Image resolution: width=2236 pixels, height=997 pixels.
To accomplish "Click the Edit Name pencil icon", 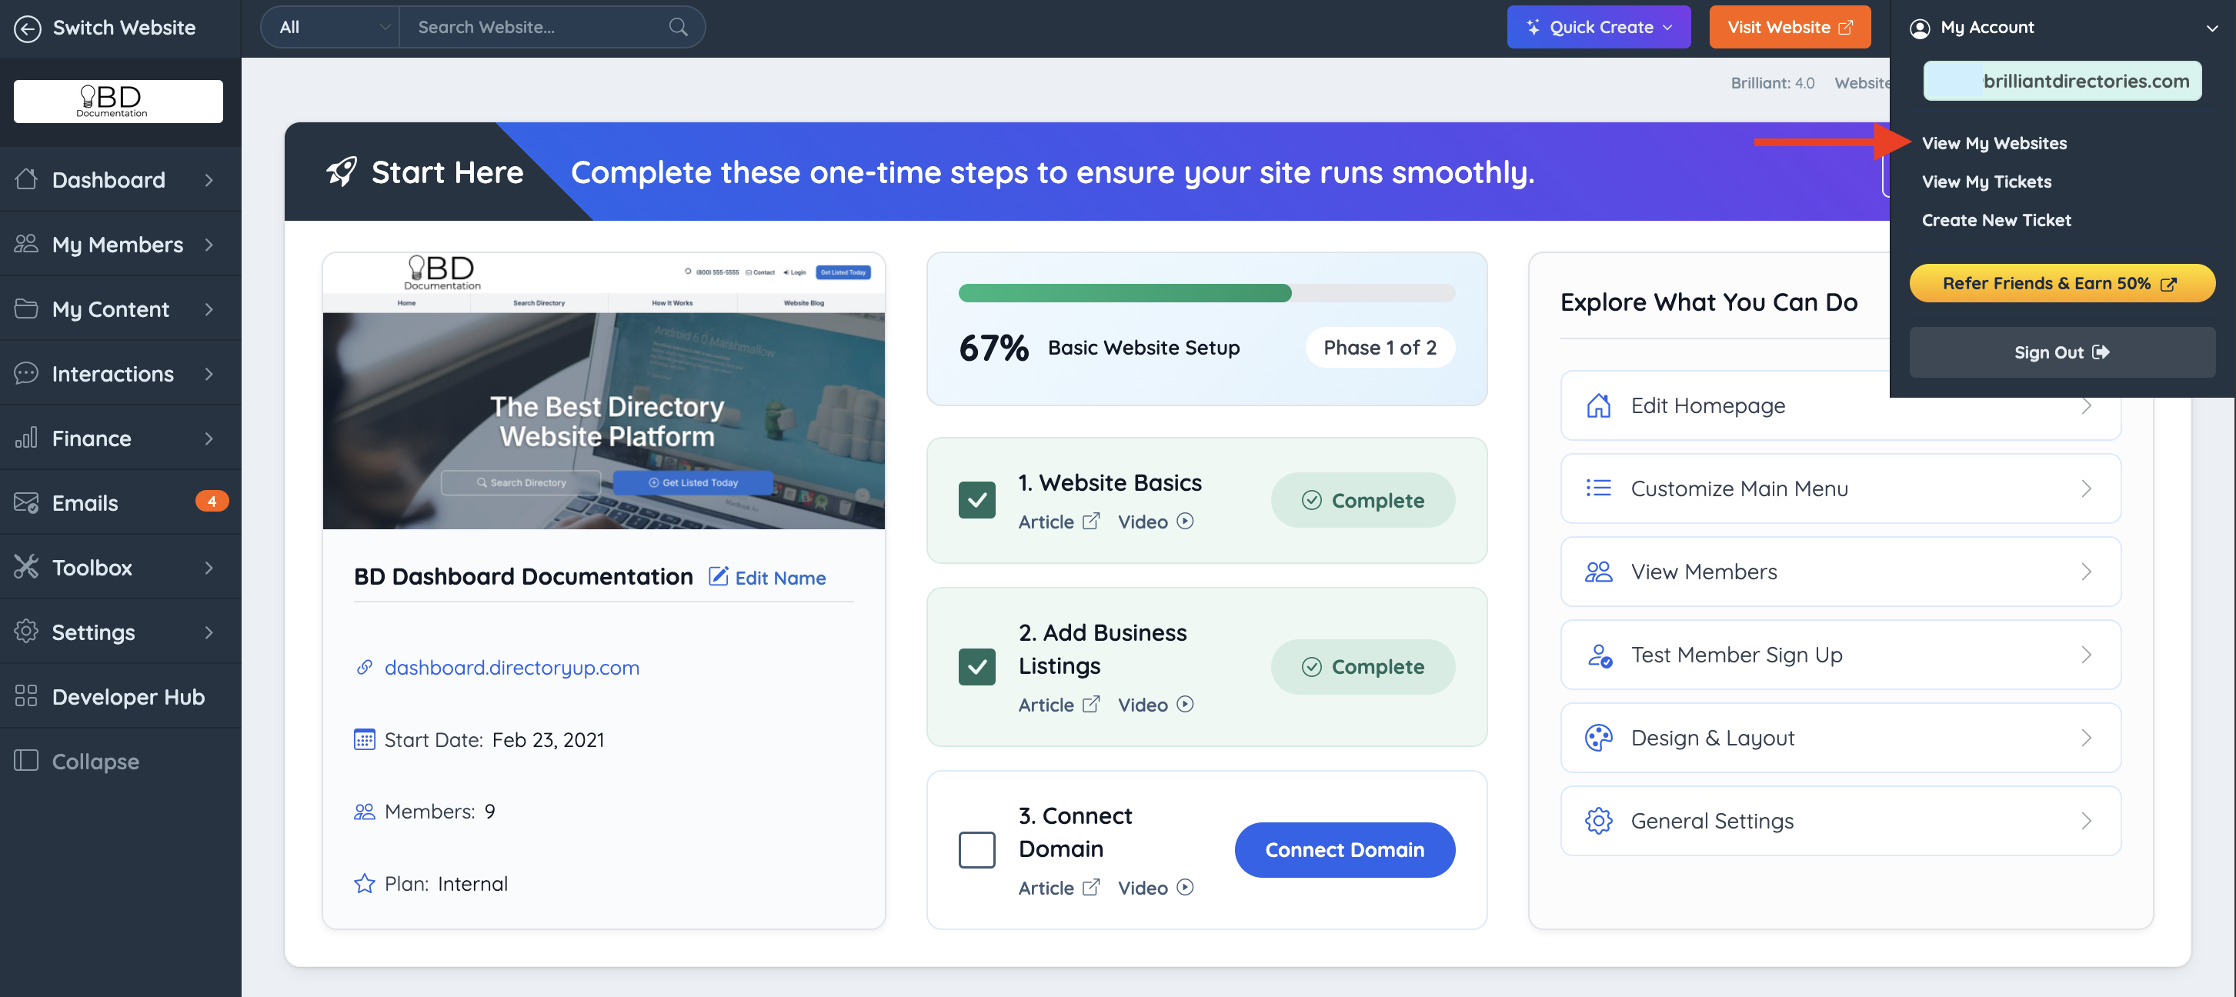I will (718, 576).
